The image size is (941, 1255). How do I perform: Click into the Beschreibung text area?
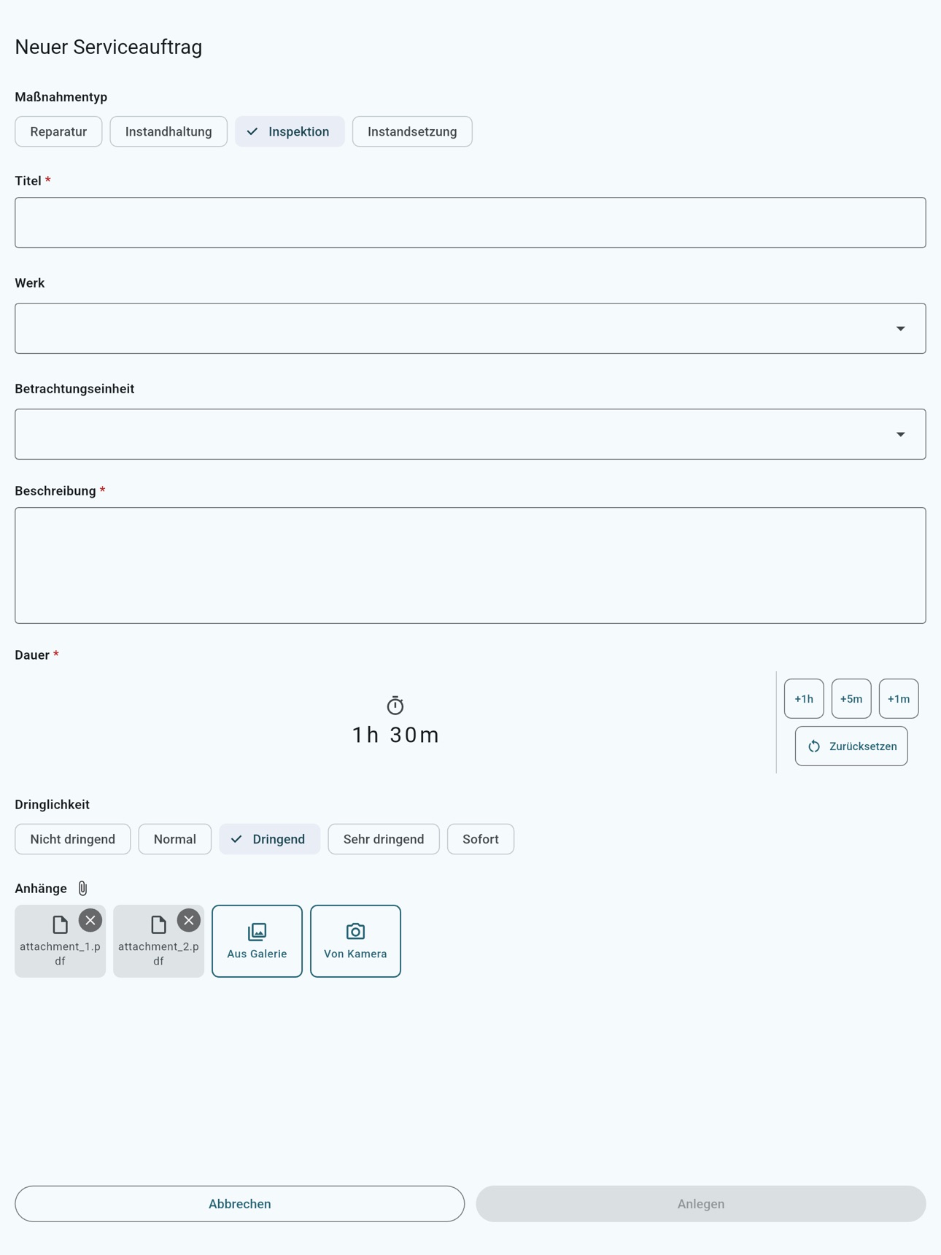(471, 565)
